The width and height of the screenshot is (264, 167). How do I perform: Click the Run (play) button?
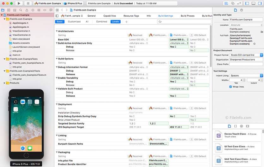coord(19,3)
